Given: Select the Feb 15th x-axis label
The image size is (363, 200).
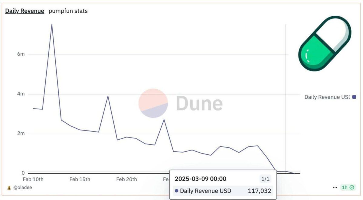Looking at the screenshot, I should coord(80,179).
